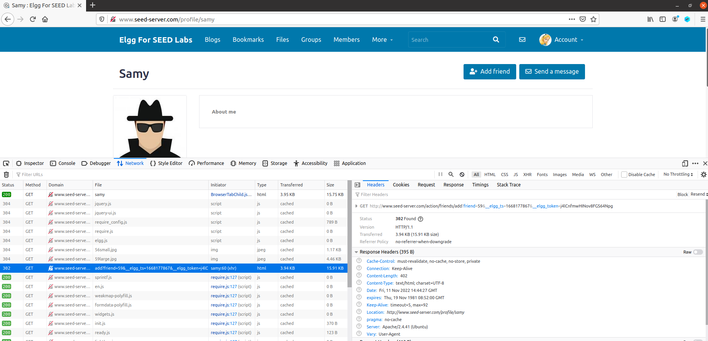Go back to previous page
The image size is (708, 341).
8,19
